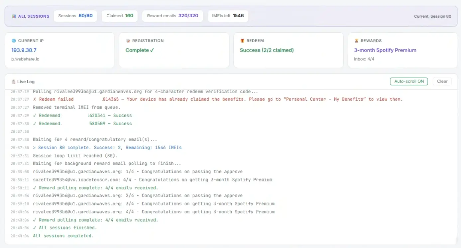The image size is (461, 248).
Task: Click the REDEEM card heading
Action: (255, 41)
